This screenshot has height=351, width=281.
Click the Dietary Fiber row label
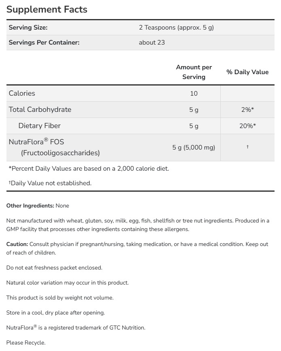click(x=40, y=126)
